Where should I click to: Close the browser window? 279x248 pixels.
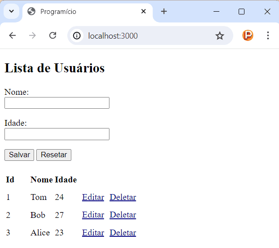click(x=267, y=12)
